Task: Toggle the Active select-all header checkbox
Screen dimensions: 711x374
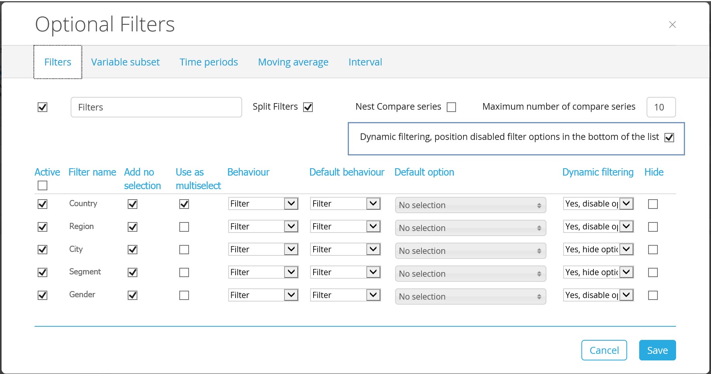Action: [43, 186]
